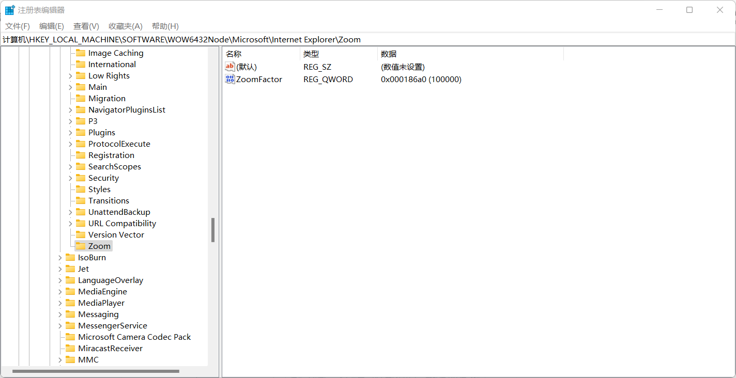Expand the URL Compatibility key chevron
The width and height of the screenshot is (736, 378).
[x=70, y=223]
